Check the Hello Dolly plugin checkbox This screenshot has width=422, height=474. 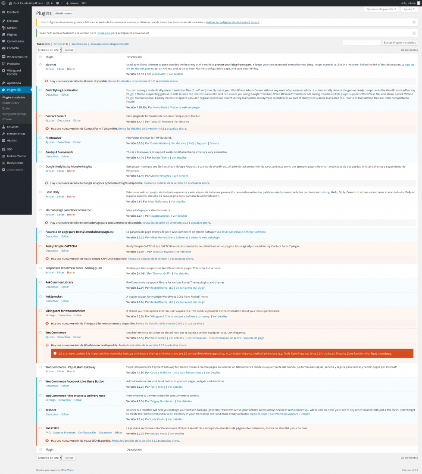point(41,192)
